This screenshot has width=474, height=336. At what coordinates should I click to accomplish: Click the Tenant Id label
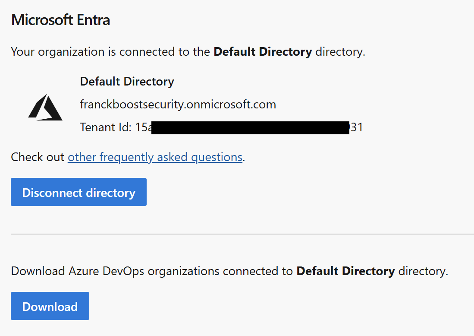pyautogui.click(x=104, y=127)
